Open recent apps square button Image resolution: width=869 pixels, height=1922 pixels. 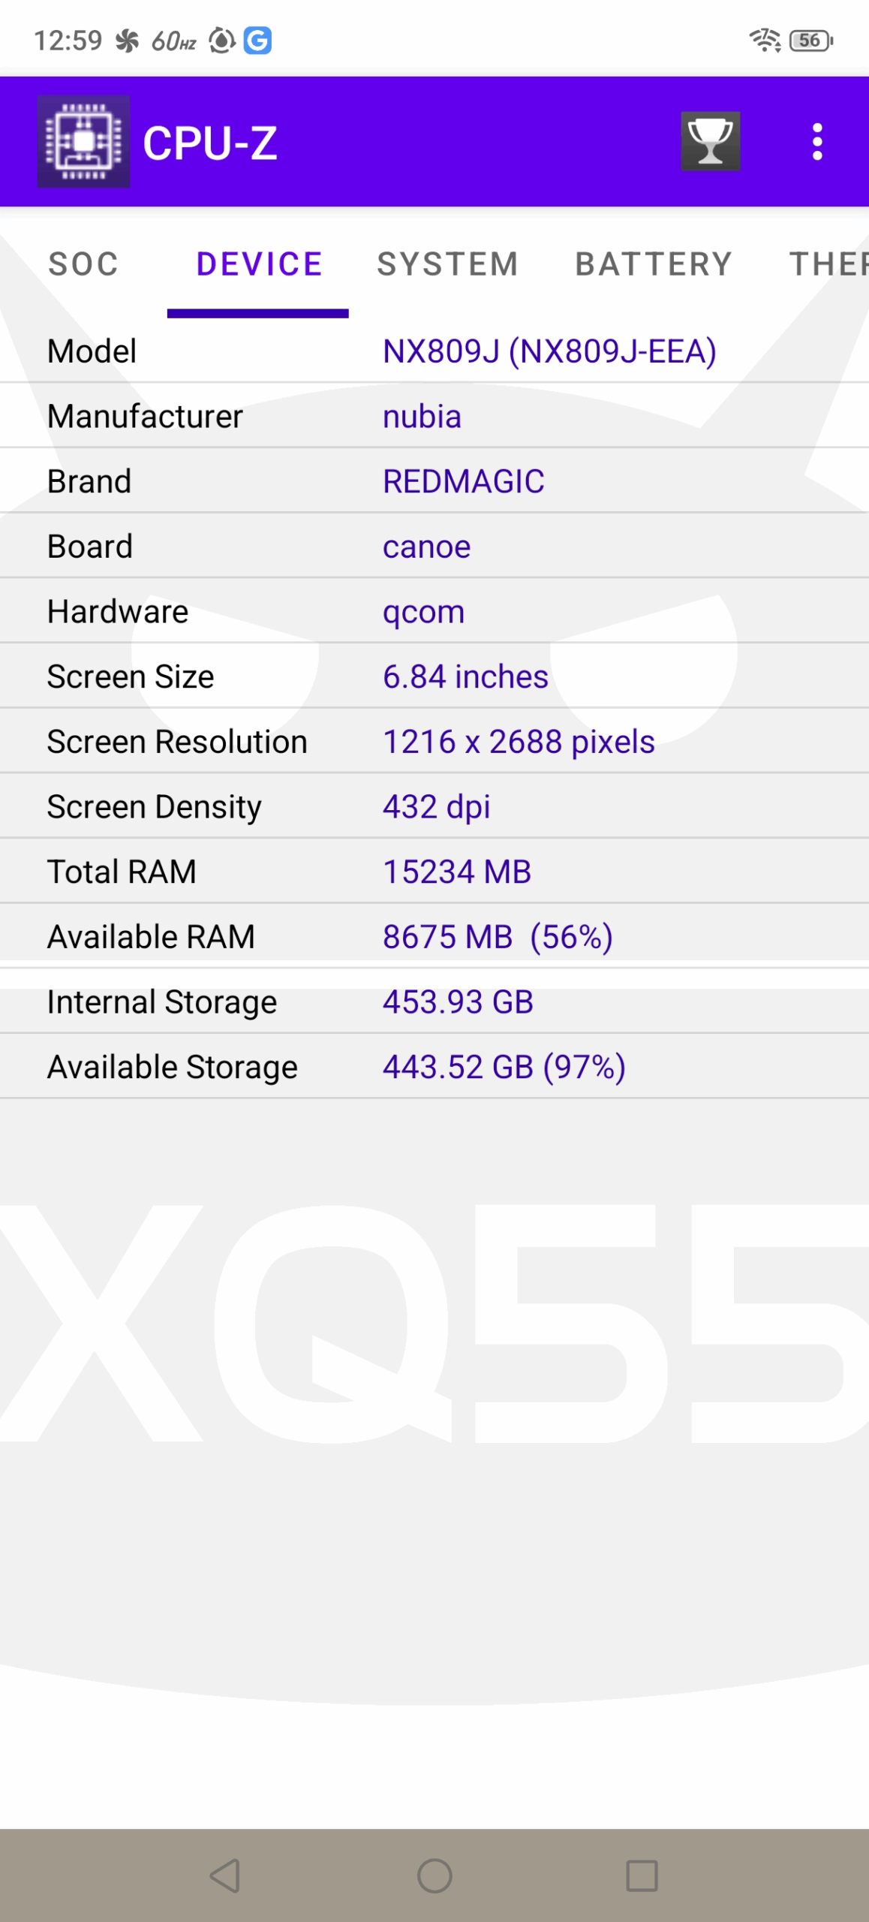[642, 1875]
